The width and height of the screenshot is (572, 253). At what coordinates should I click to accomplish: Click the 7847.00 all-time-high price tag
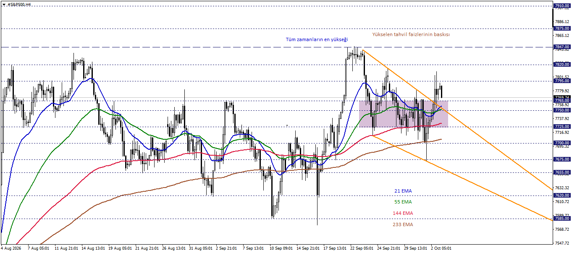click(562, 47)
